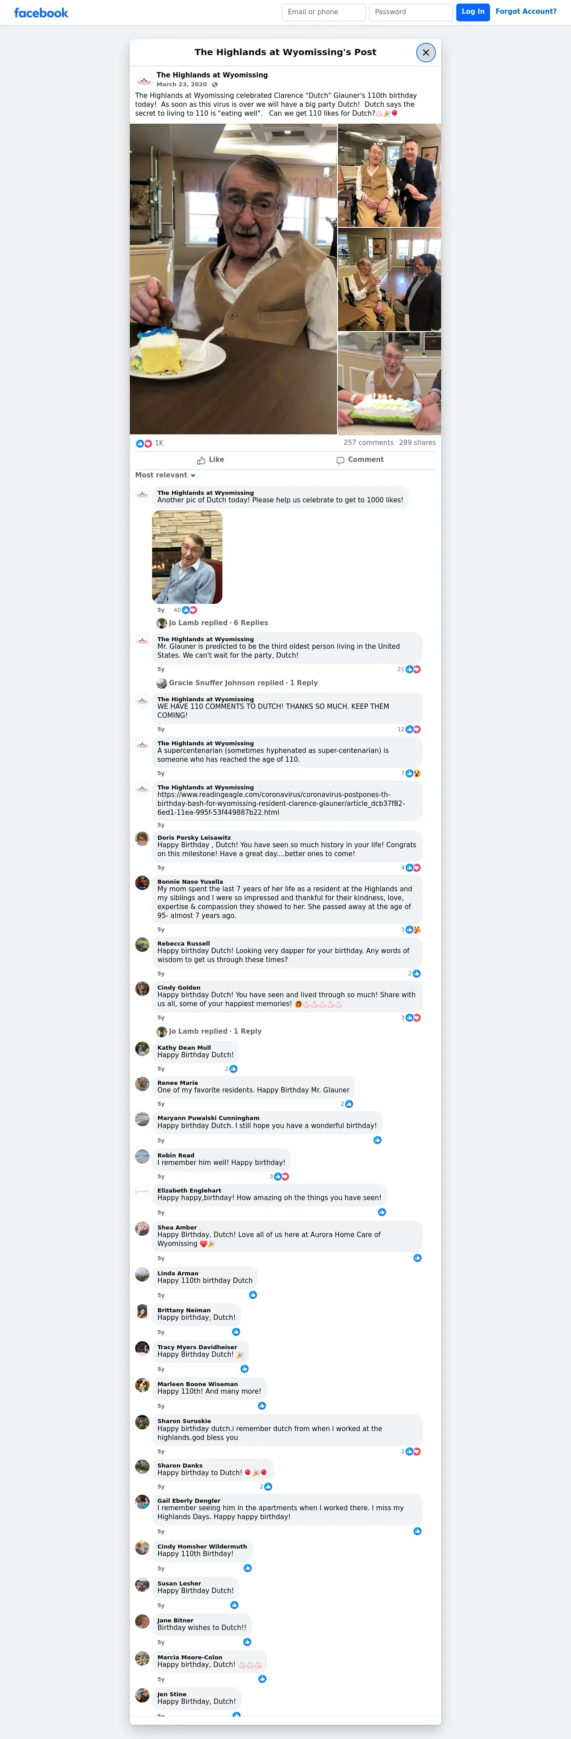571x1739 pixels.
Task: Open reactions on Rebecca Russell's comment
Action: (414, 974)
